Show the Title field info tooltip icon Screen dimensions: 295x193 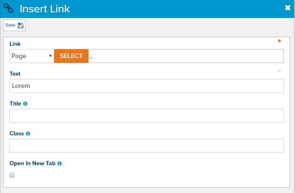tap(25, 103)
